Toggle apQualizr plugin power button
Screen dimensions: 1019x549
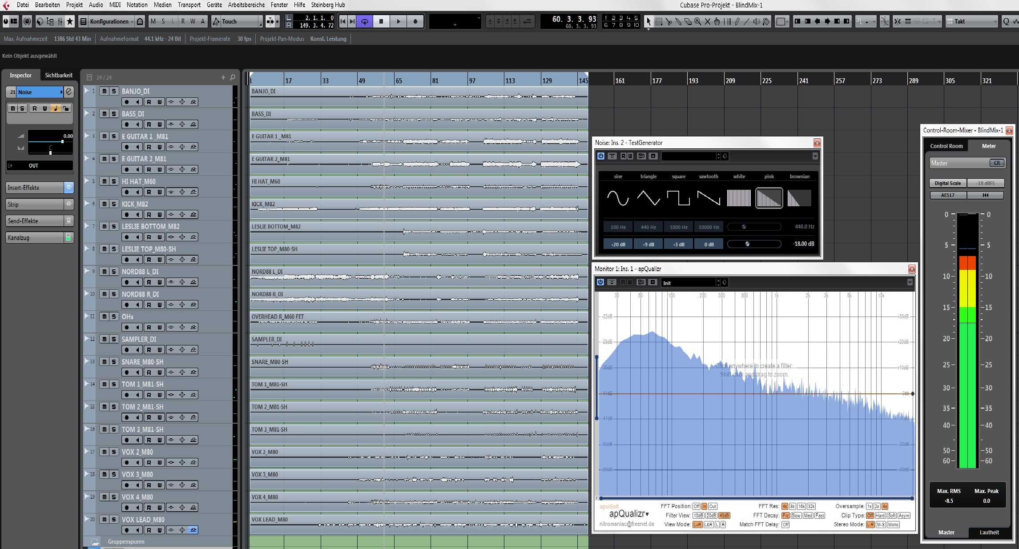[600, 282]
